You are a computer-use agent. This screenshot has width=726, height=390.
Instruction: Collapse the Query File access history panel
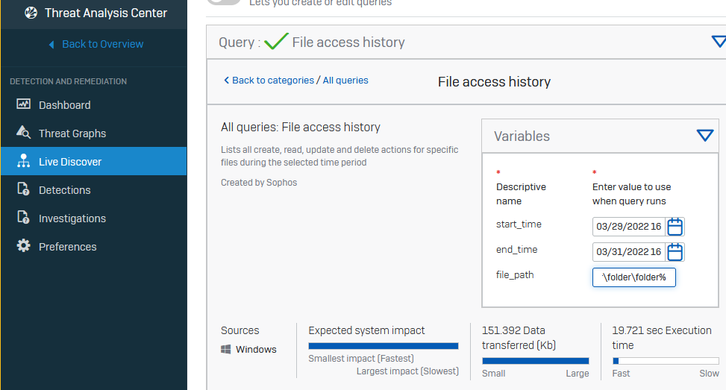pos(718,42)
